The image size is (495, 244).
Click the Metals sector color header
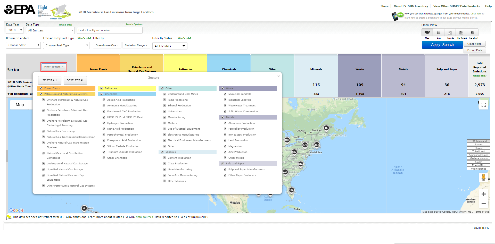click(x=248, y=117)
